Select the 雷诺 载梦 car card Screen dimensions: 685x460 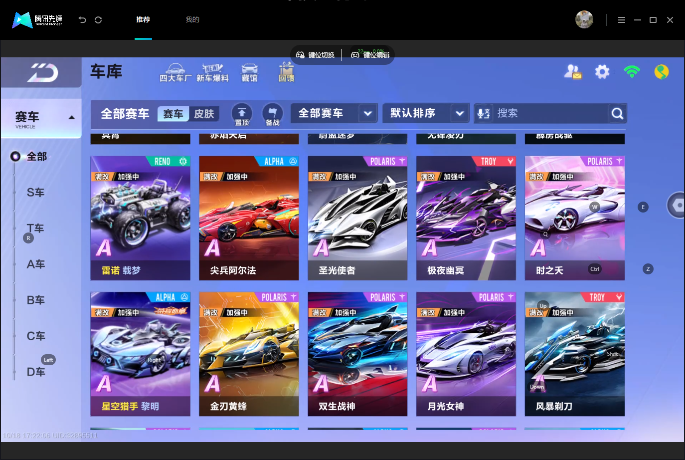pos(140,218)
